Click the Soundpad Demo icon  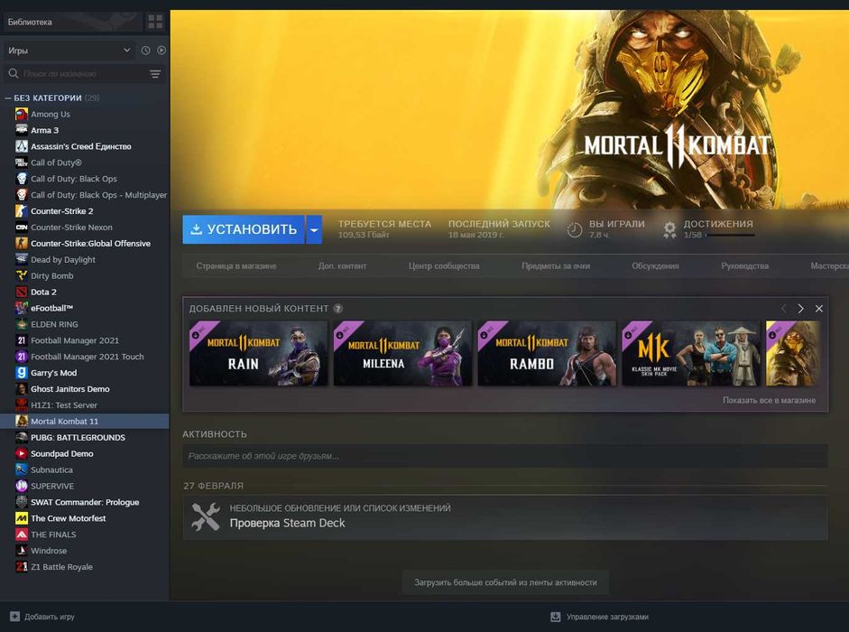(x=21, y=453)
